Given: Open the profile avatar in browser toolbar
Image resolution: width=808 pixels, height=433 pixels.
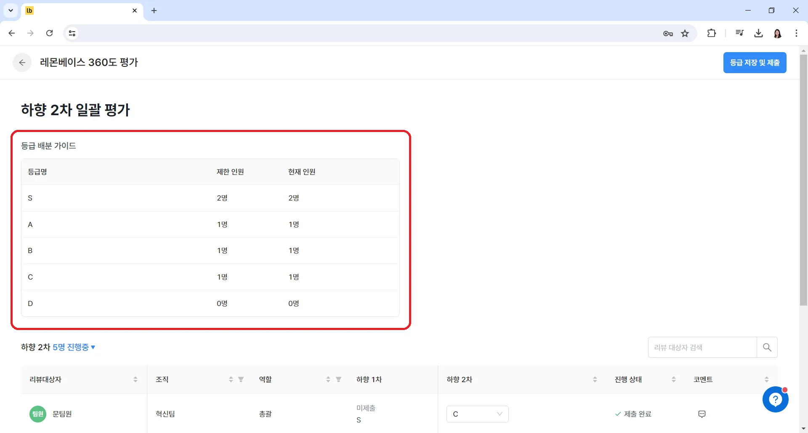Looking at the screenshot, I should click(x=778, y=33).
